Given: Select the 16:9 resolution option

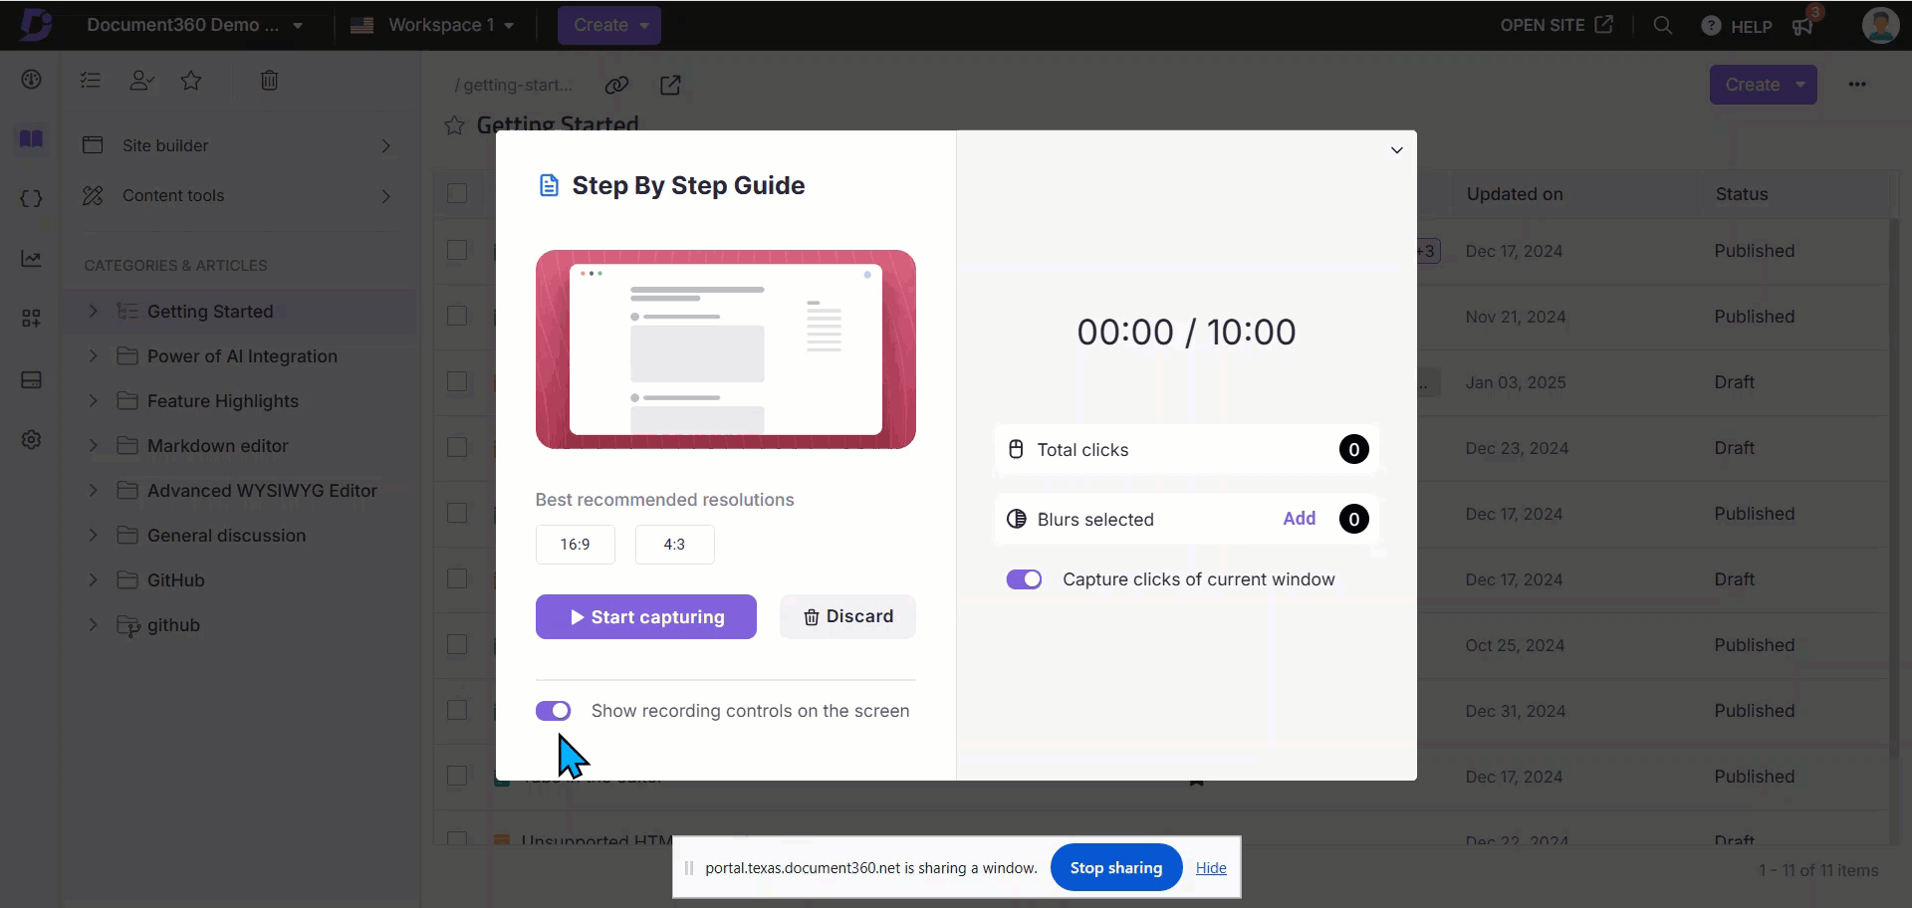Looking at the screenshot, I should click(575, 545).
